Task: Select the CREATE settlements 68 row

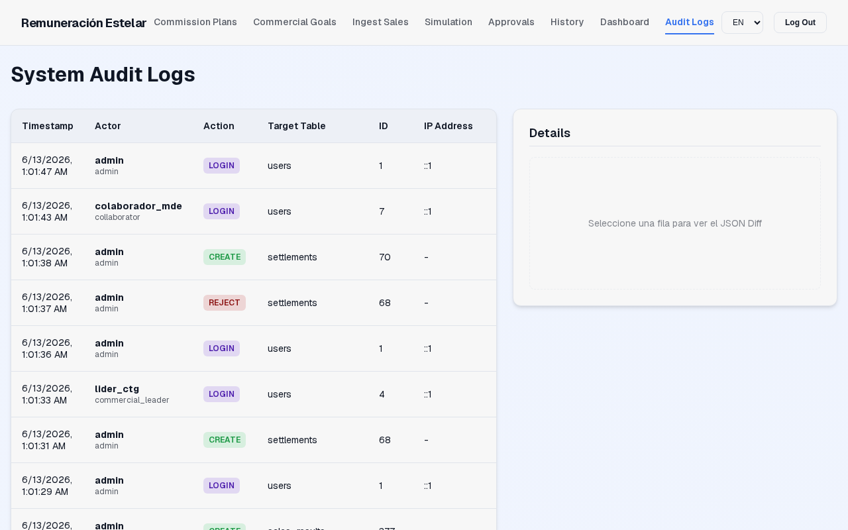Action: click(254, 440)
